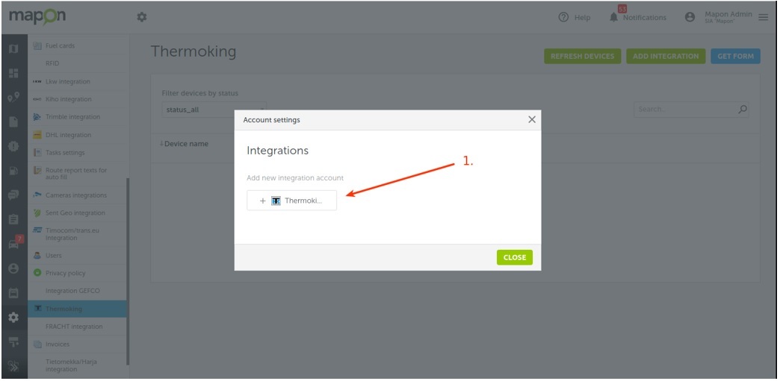Click the GET FORM button
The height and width of the screenshot is (381, 780).
click(x=735, y=56)
